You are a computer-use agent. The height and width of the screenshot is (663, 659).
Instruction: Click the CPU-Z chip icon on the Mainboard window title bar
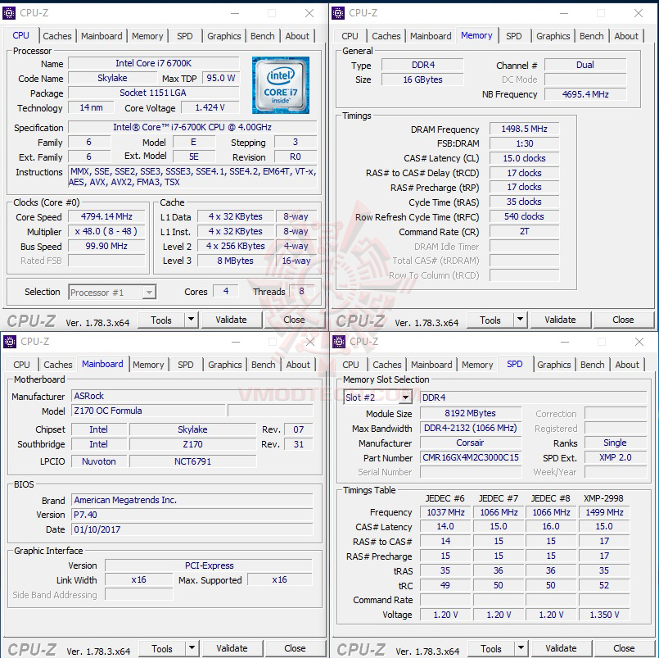[9, 342]
